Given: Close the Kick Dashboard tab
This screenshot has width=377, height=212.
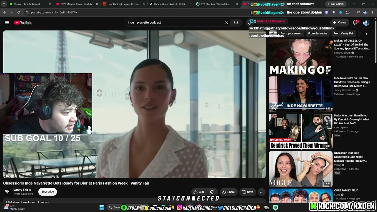Looking at the screenshot, I should 50,4.
